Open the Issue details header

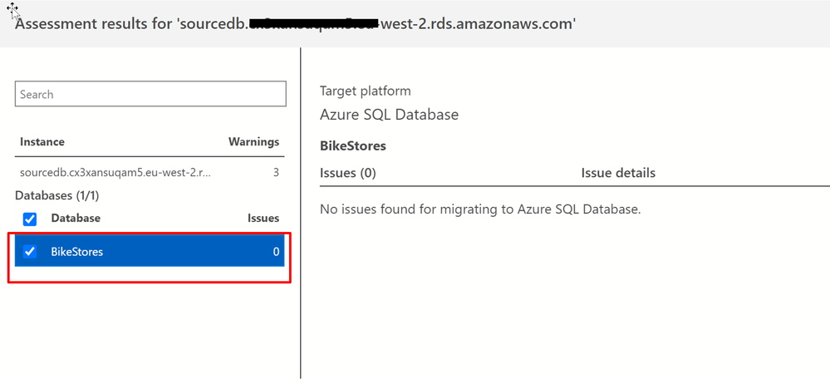(618, 174)
